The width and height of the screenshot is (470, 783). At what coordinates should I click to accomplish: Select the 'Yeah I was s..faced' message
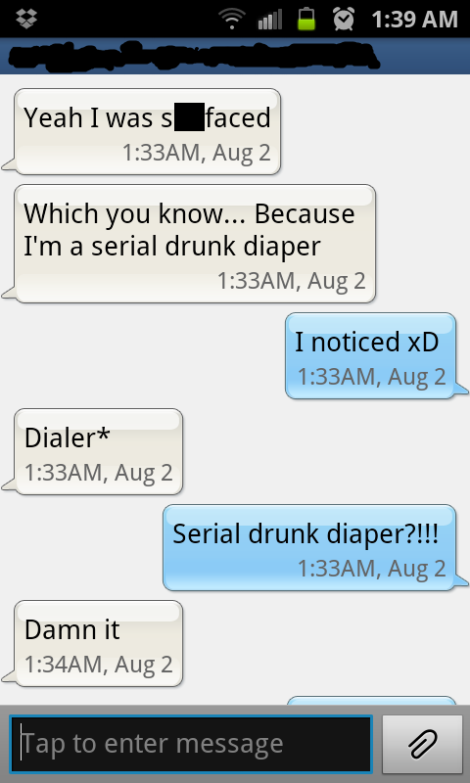(147, 132)
